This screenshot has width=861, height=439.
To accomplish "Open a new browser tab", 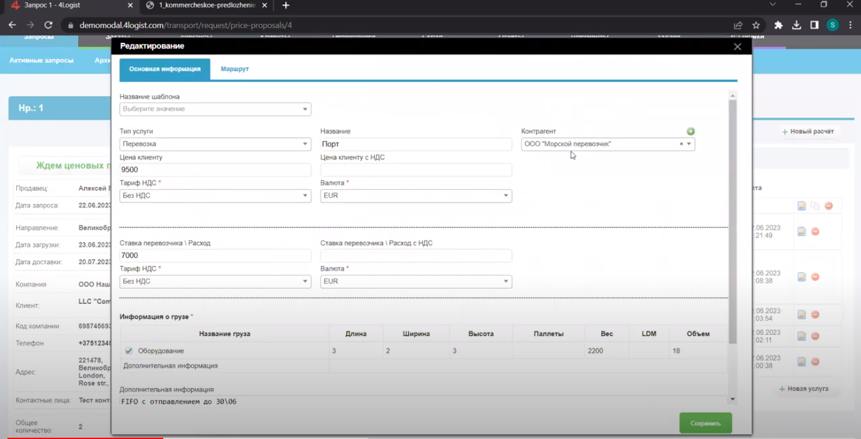I will [x=286, y=6].
